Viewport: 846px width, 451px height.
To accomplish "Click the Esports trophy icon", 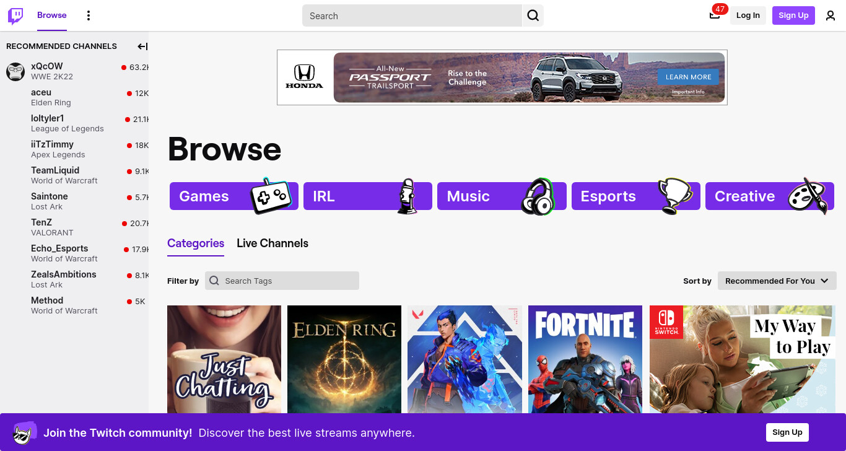I will pyautogui.click(x=674, y=196).
